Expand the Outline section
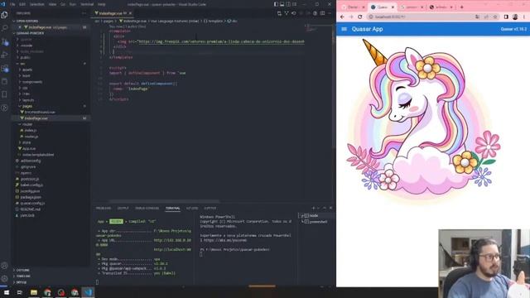The image size is (530, 298). point(22,271)
